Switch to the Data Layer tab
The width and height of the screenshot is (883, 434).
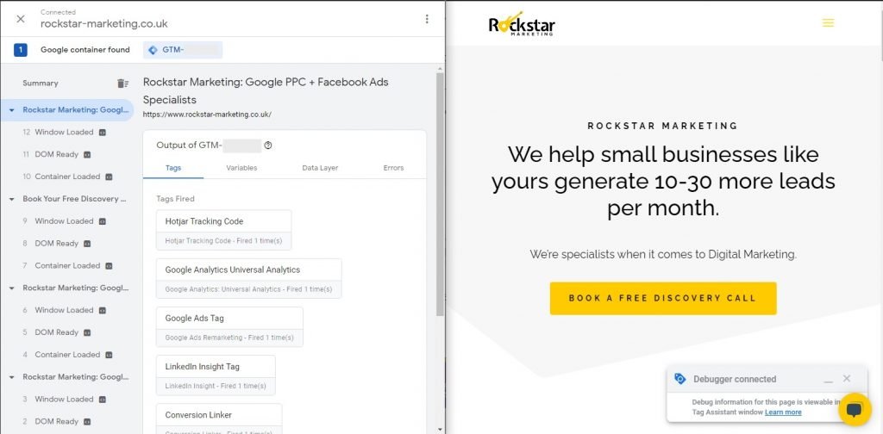(x=320, y=168)
